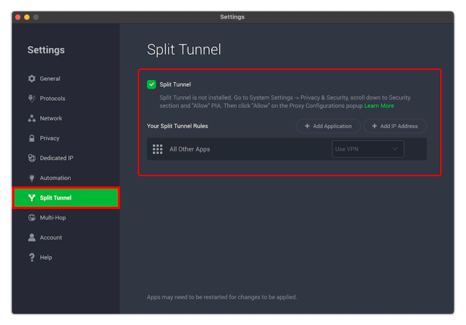Click the Protocols plug icon

click(x=32, y=98)
